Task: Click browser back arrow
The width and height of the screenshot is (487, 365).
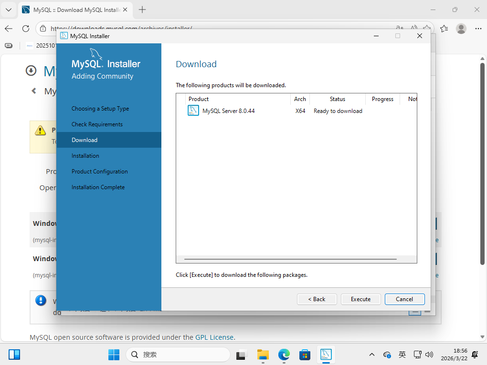Action: click(x=9, y=29)
